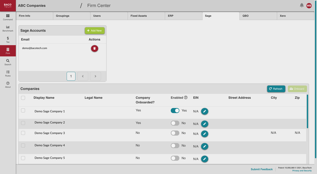Click the Company Onboarded? column header

[145, 100]
